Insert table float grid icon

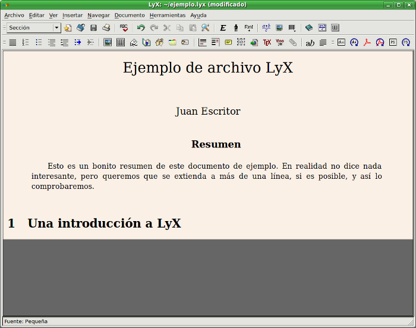(121, 42)
